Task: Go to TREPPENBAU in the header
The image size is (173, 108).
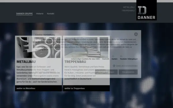Action: pyautogui.click(x=128, y=11)
